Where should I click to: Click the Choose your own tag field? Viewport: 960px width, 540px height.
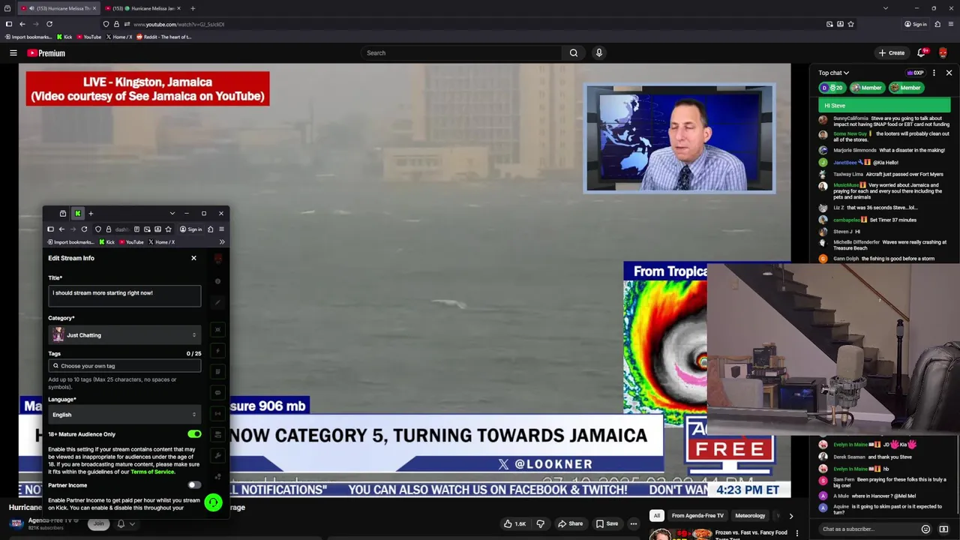tap(124, 366)
